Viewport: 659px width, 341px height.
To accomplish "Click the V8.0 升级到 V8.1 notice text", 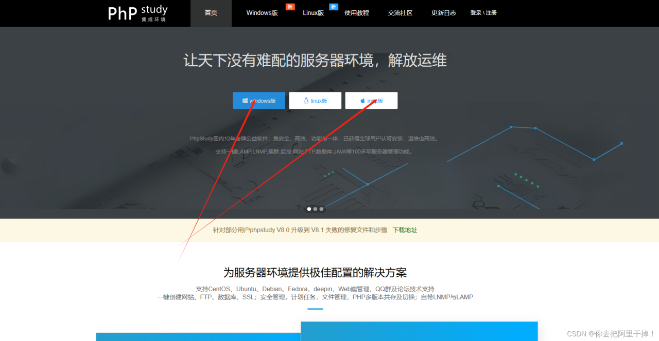I will pos(300,230).
